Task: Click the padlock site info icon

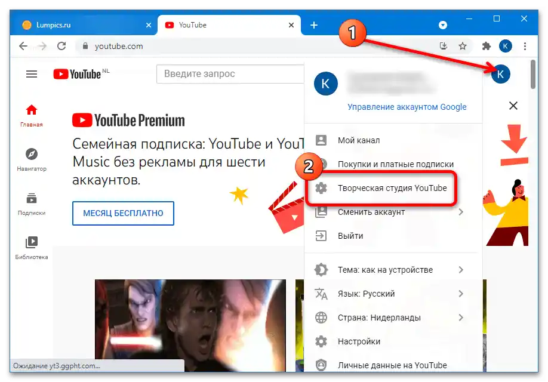Action: pyautogui.click(x=85, y=46)
